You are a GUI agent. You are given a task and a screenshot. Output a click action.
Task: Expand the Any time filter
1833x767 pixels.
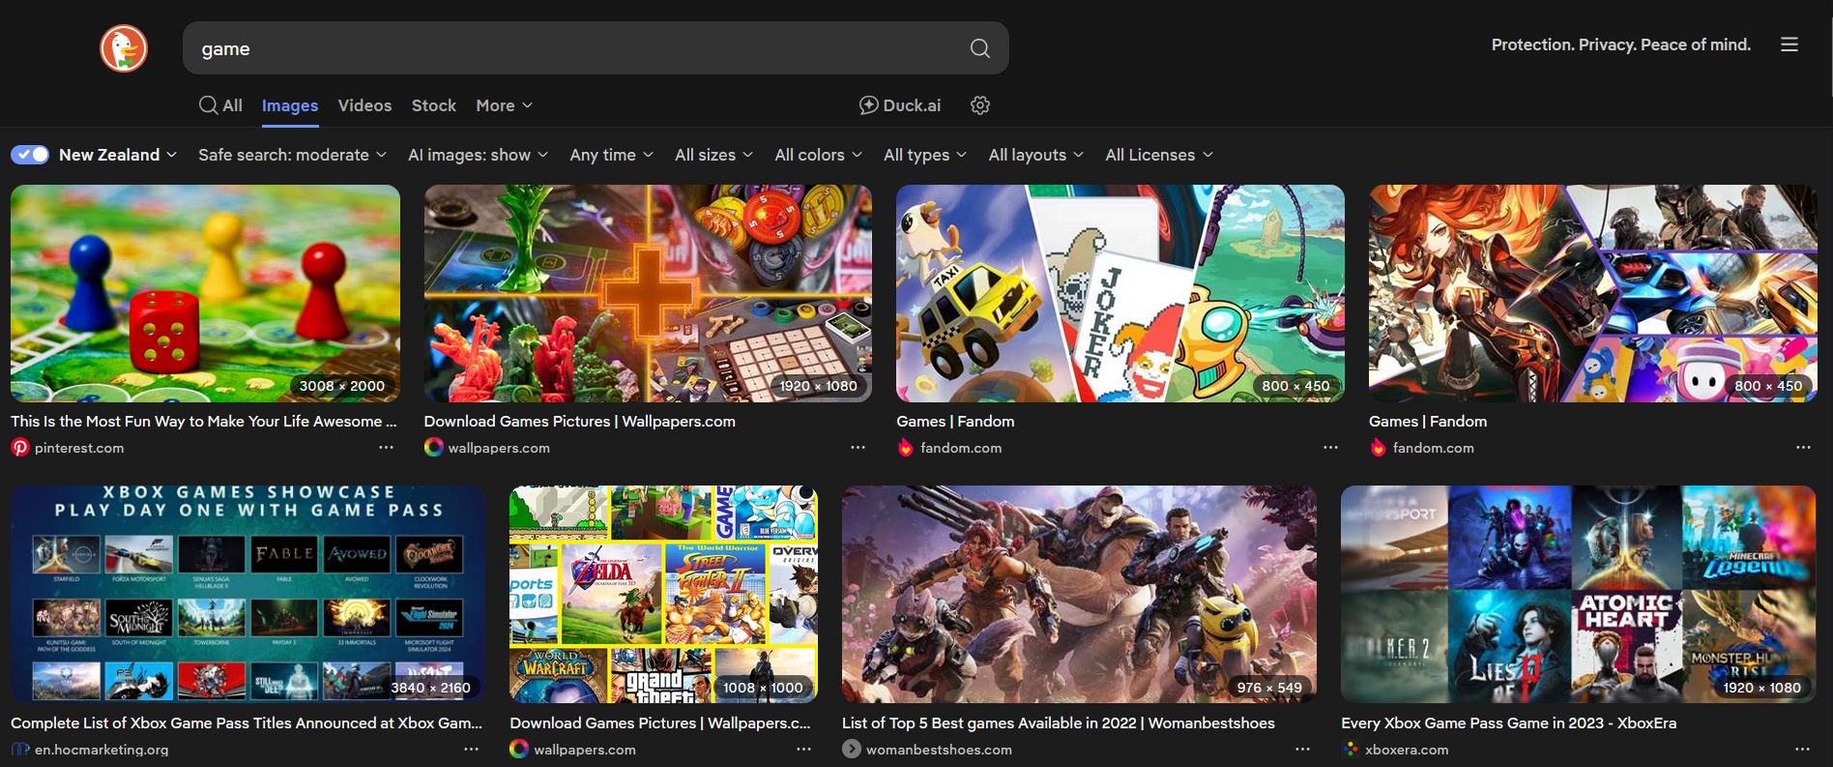click(x=611, y=155)
